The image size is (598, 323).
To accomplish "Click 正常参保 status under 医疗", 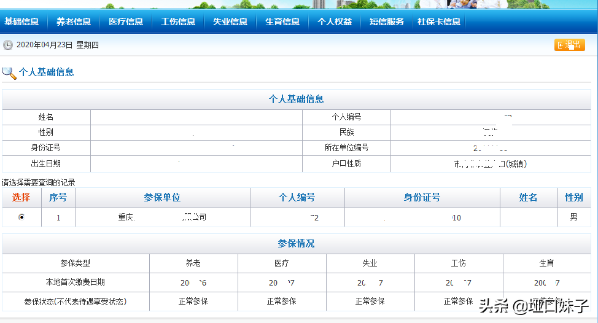I will pos(282,302).
